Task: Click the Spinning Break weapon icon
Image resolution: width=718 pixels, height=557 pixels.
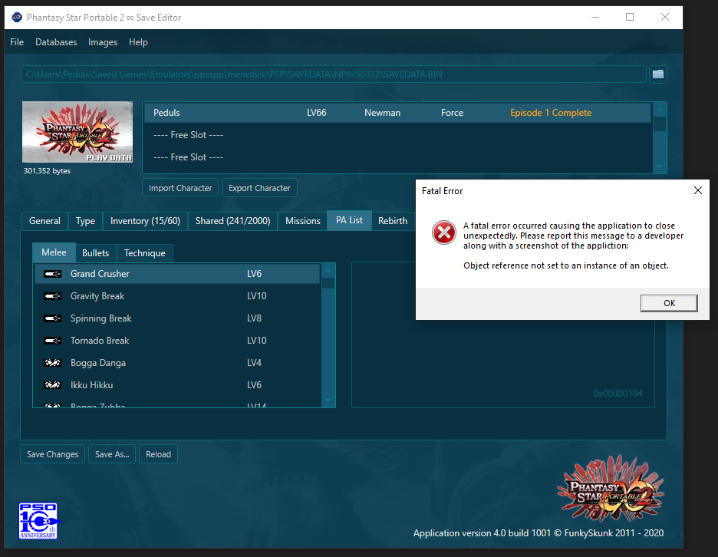Action: coord(52,318)
